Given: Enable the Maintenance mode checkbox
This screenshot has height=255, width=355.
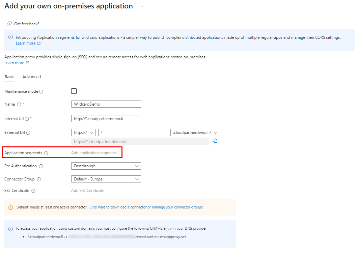Looking at the screenshot, I should [74, 91].
